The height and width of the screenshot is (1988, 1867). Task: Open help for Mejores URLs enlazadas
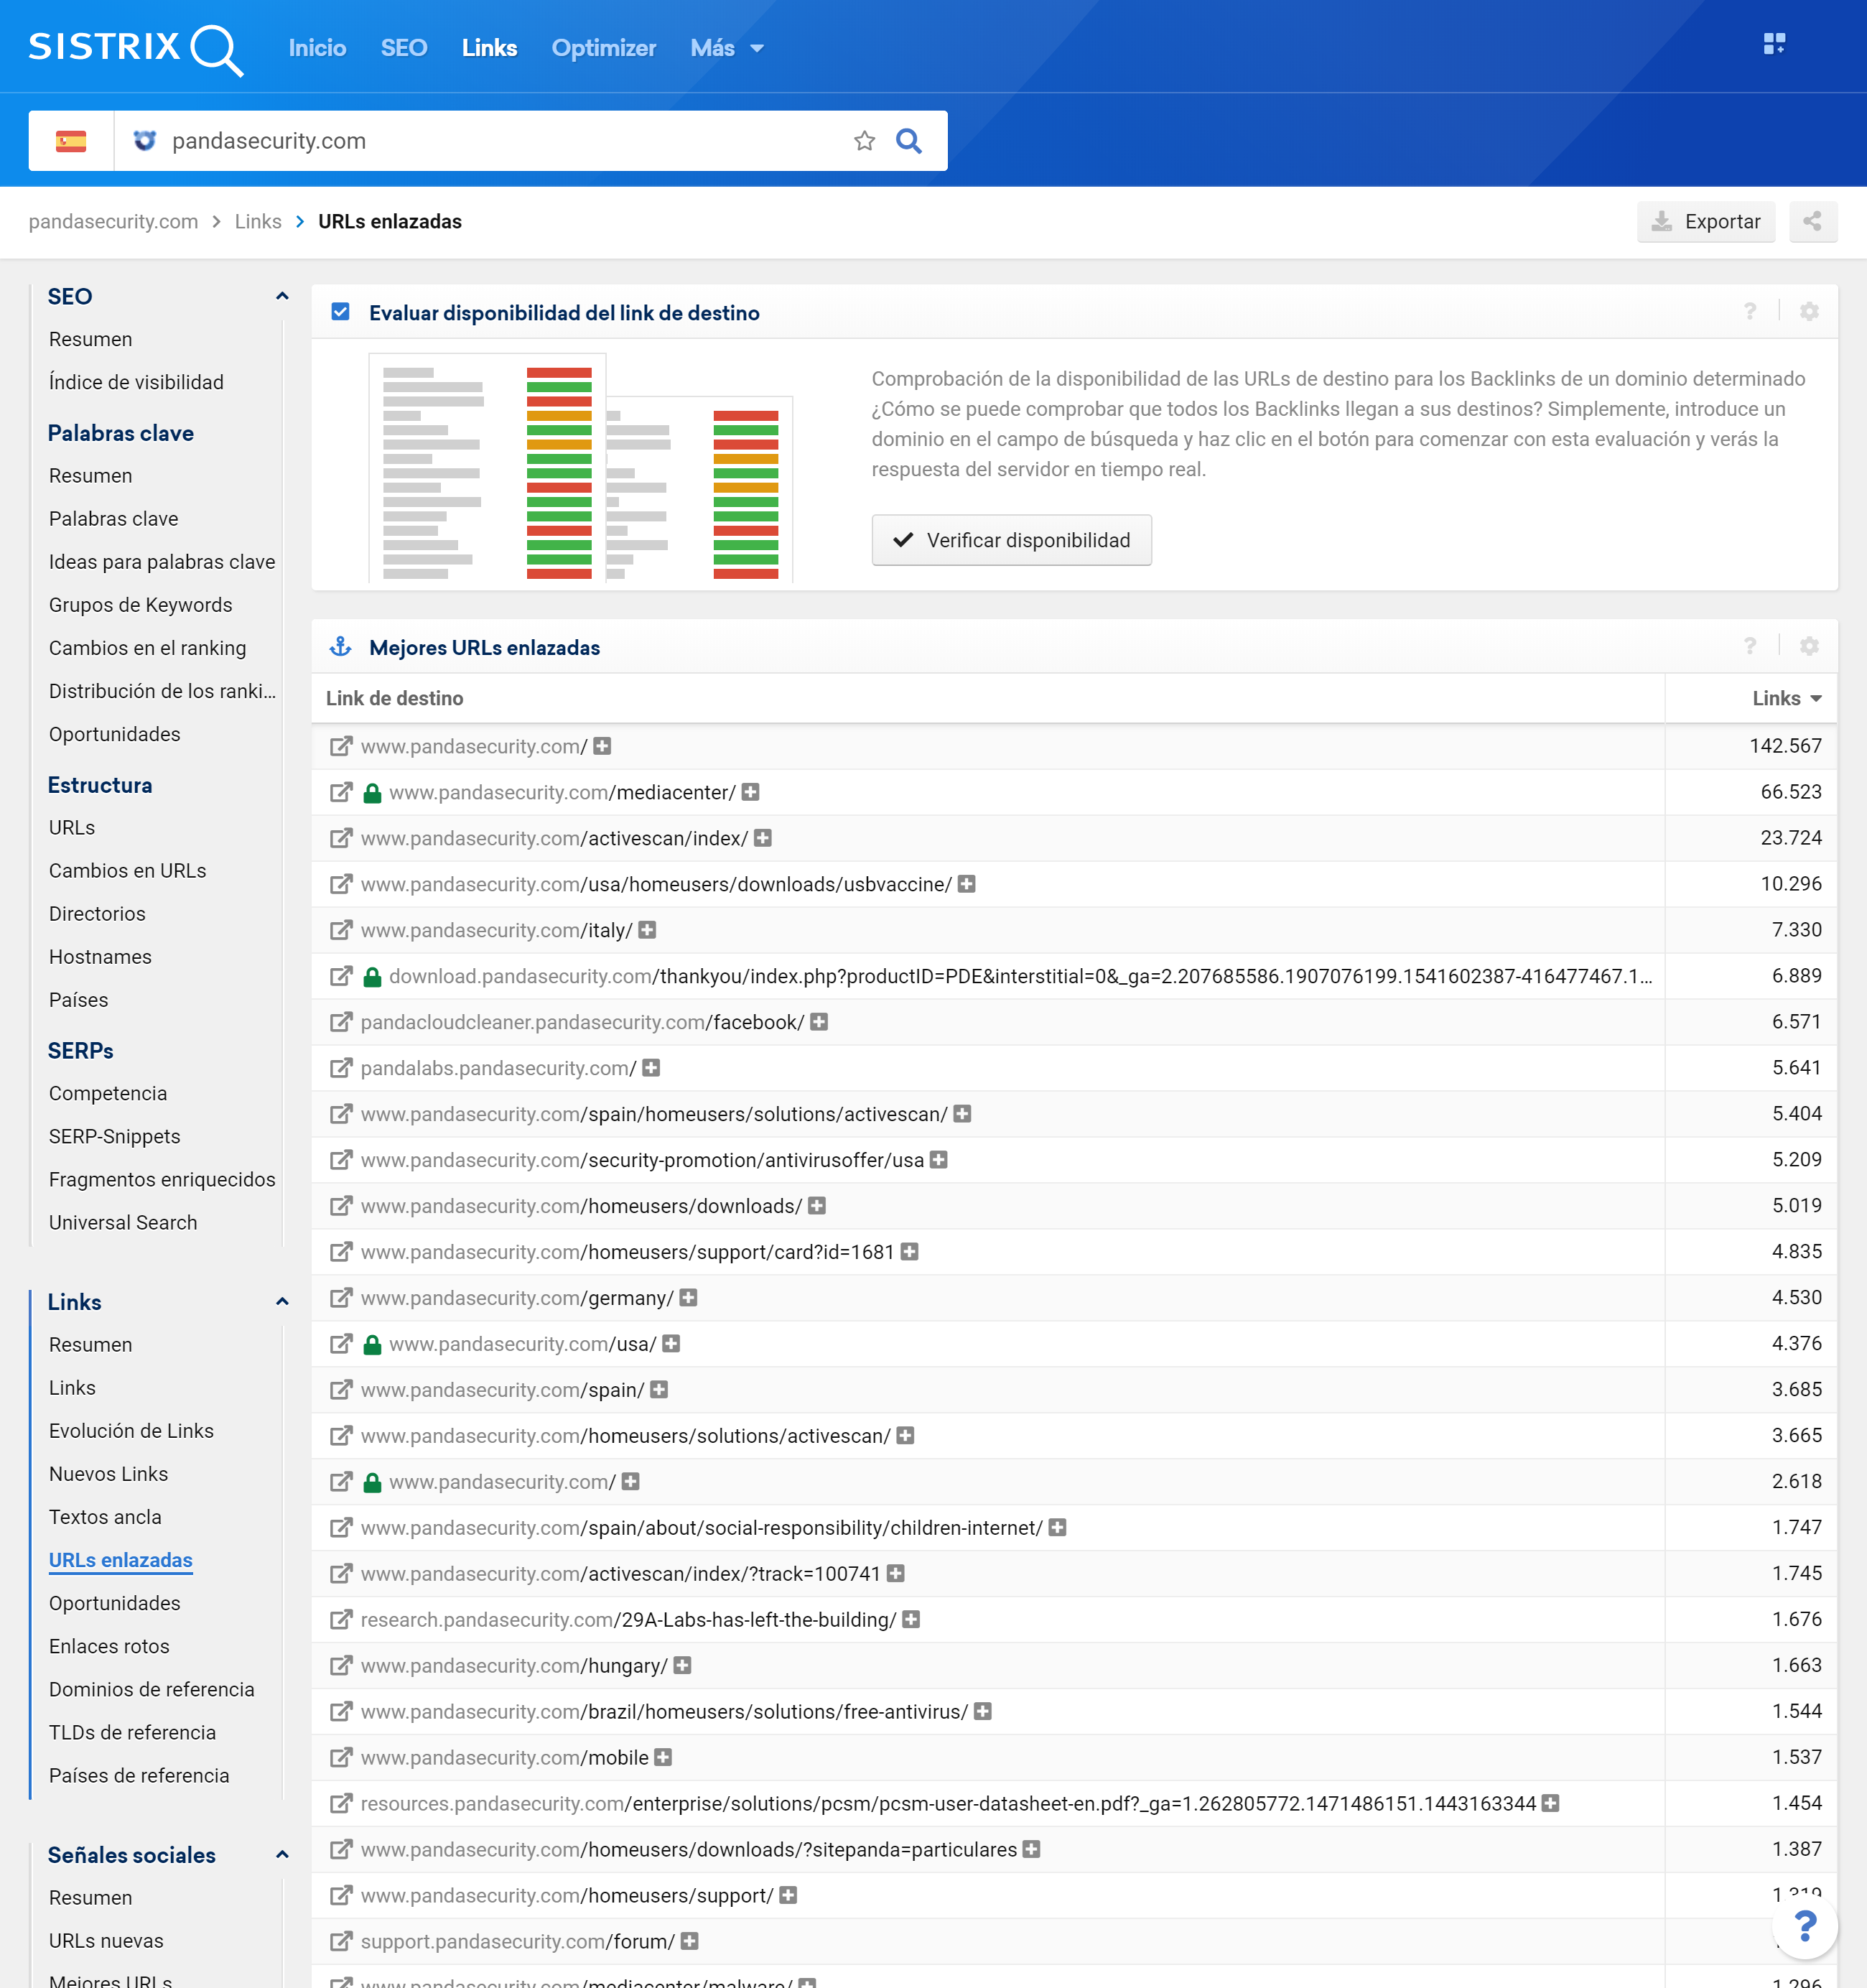click(x=1750, y=646)
